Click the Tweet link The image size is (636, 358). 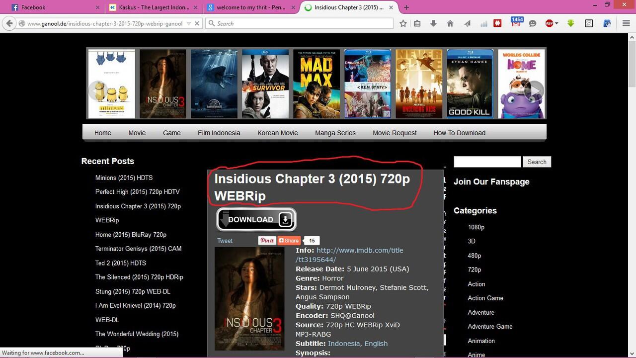[x=225, y=241]
